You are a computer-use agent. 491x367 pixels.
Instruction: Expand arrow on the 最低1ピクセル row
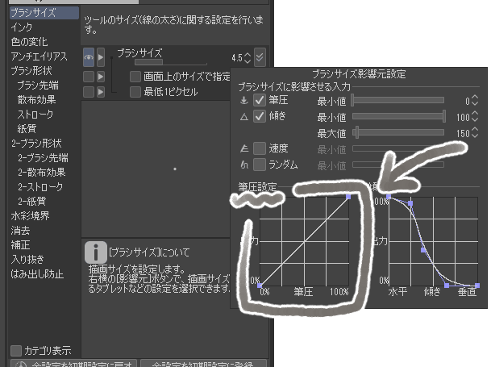[x=101, y=93]
